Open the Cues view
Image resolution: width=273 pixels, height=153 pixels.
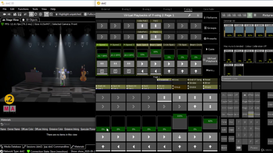pos(210,49)
